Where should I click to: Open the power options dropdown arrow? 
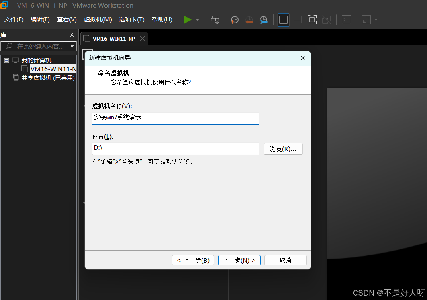[198, 19]
